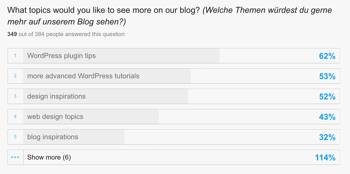This screenshot has width=350, height=174.
Task: Click the 114% total beside Show more
Action: point(325,158)
